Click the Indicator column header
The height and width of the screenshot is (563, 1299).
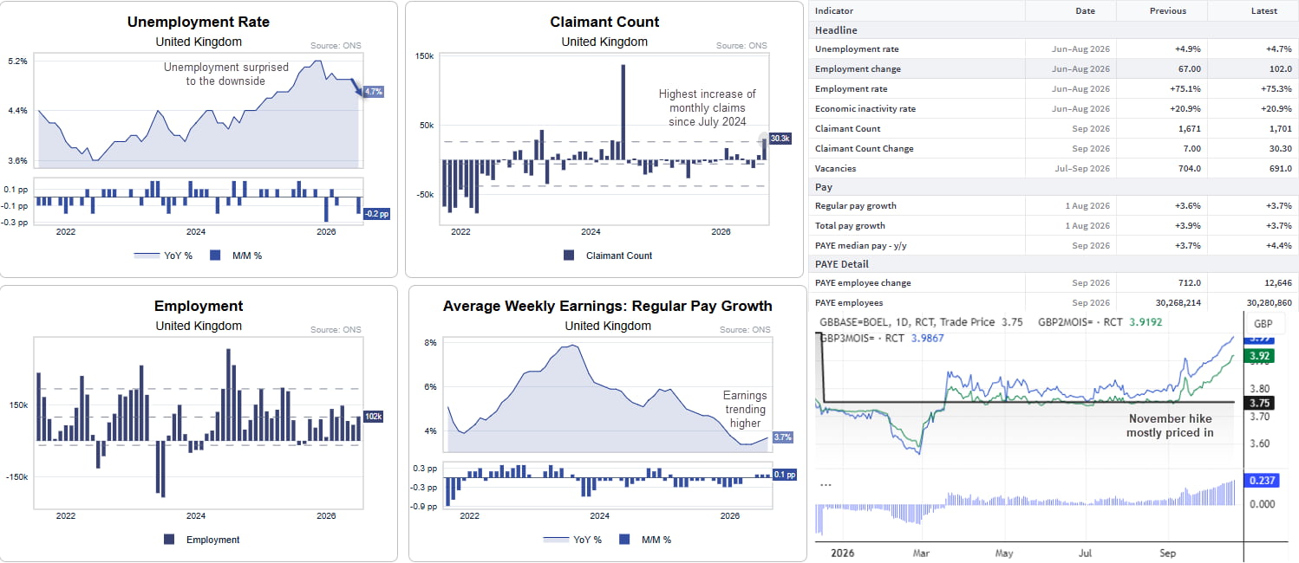coord(834,11)
